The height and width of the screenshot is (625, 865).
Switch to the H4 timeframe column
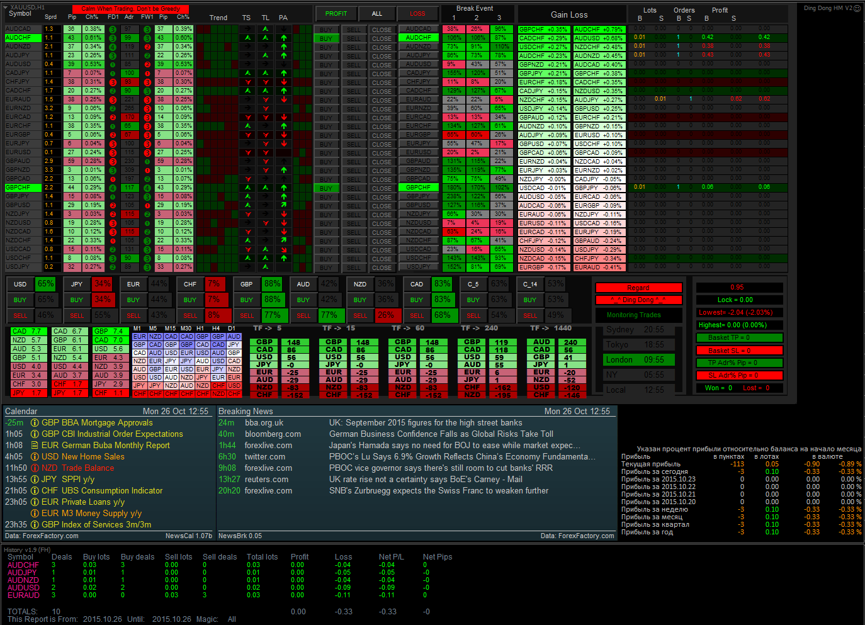point(216,329)
